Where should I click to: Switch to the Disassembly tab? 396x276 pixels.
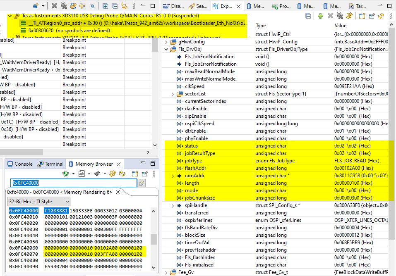coord(173,6)
